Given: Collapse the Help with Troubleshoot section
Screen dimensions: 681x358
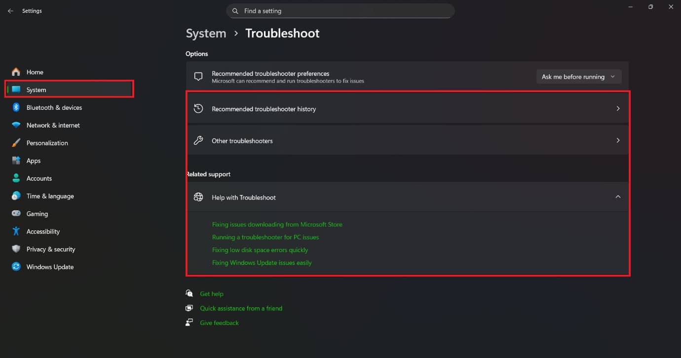Looking at the screenshot, I should point(618,196).
